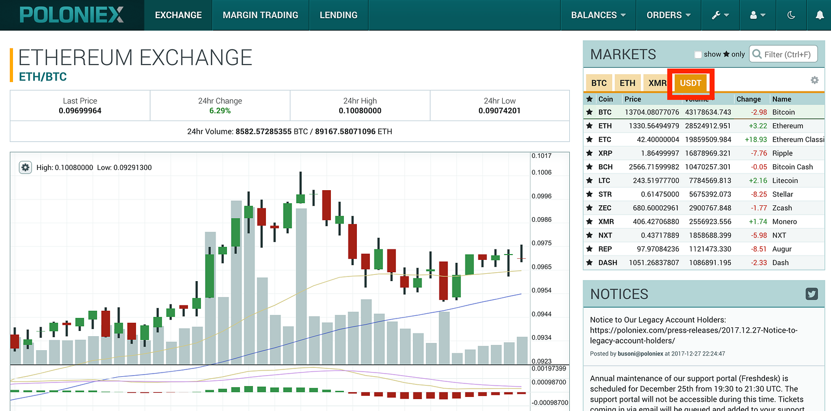The height and width of the screenshot is (411, 831).
Task: Select Monero market name
Action: pyautogui.click(x=784, y=221)
